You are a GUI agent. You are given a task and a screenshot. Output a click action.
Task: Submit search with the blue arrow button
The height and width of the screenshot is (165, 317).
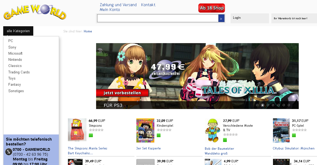coord(221,18)
